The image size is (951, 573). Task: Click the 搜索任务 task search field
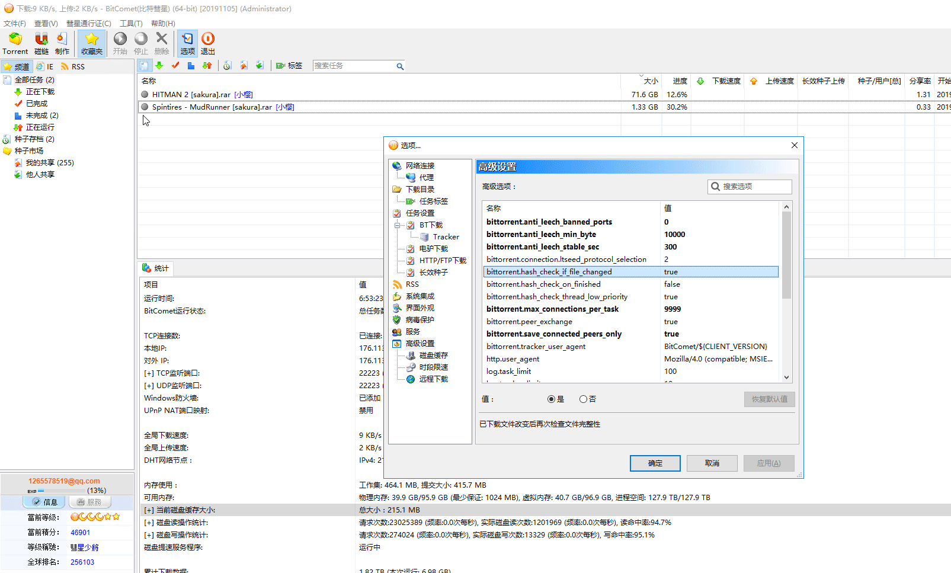[x=353, y=66]
